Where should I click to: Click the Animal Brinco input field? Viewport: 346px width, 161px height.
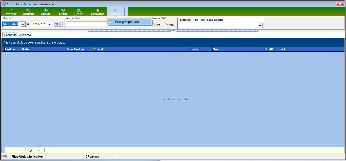[107, 24]
